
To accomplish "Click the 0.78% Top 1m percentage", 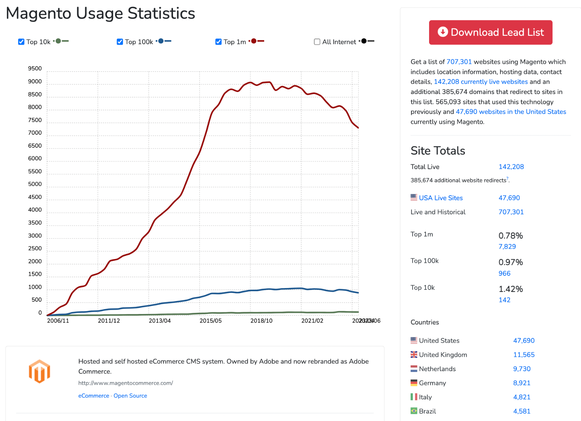I will coord(510,236).
